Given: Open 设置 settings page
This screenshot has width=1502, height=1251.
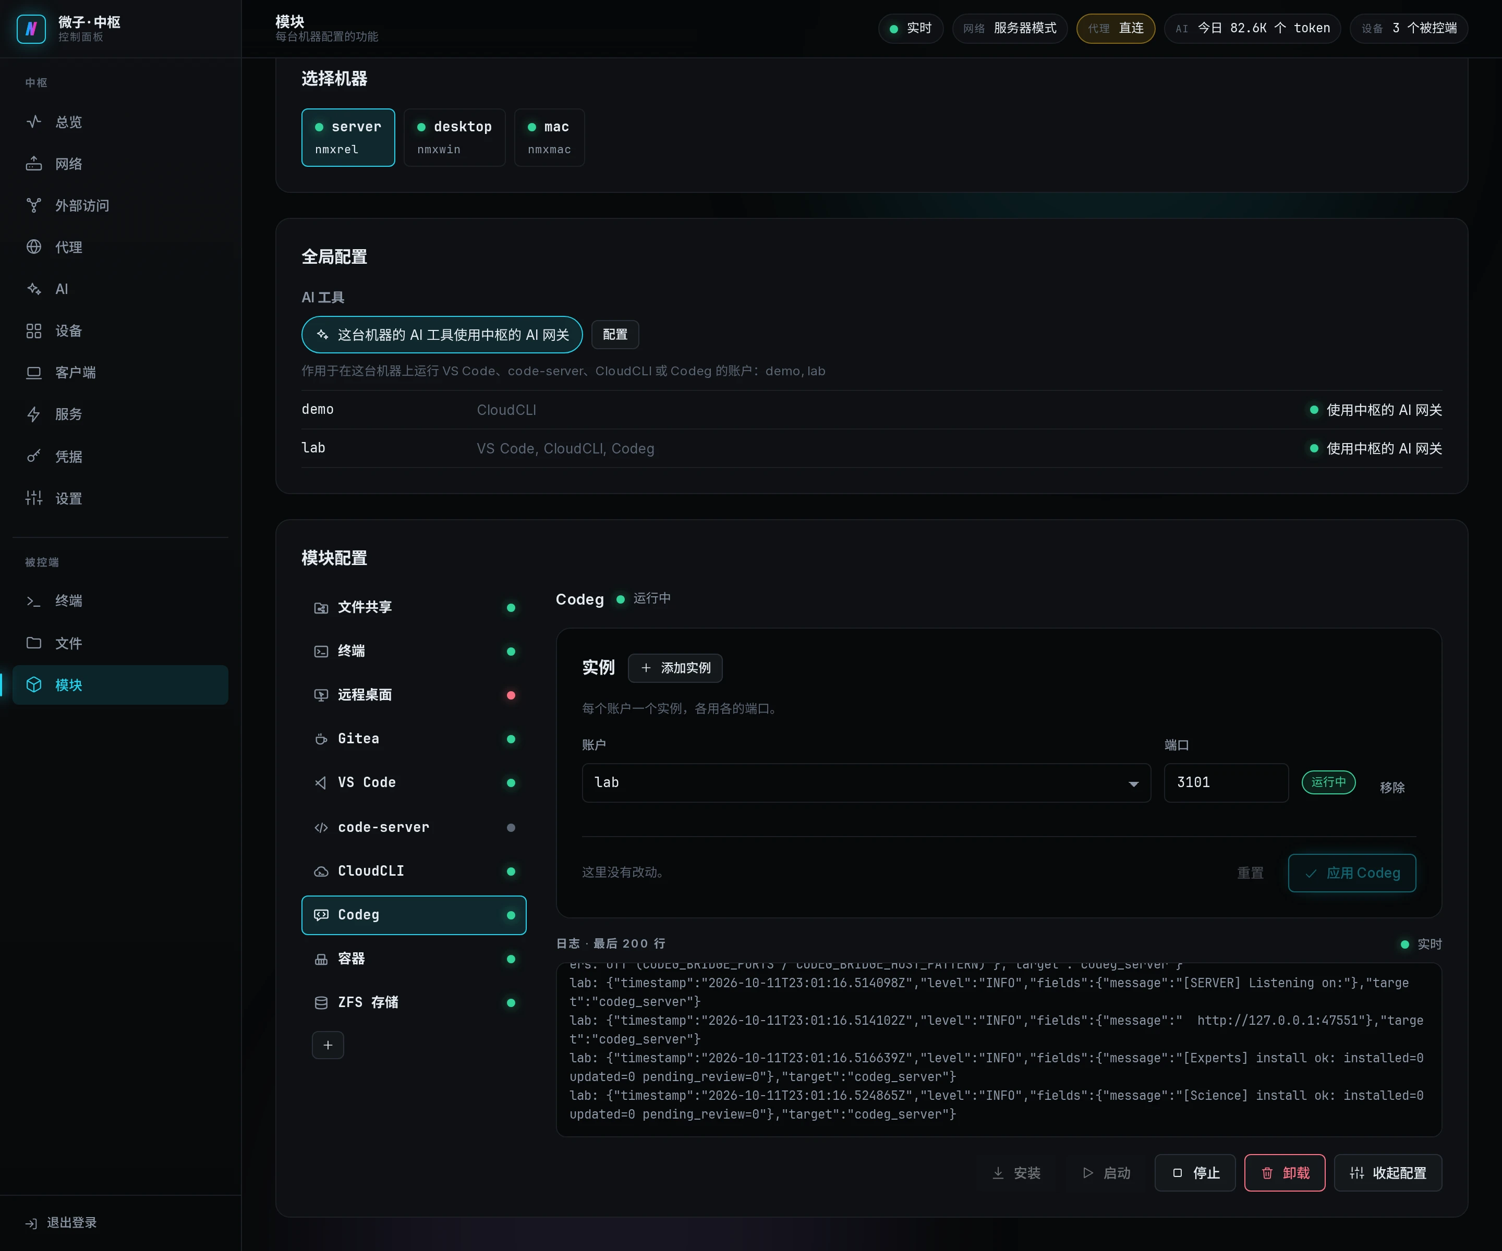Looking at the screenshot, I should 120,498.
